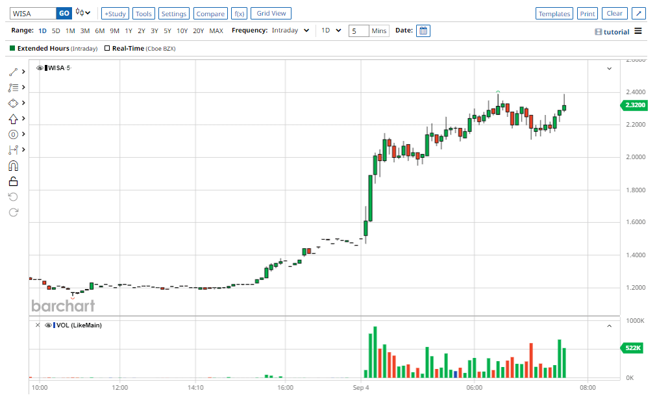The width and height of the screenshot is (657, 406).
Task: Click the f(x) expressions button
Action: pyautogui.click(x=240, y=14)
